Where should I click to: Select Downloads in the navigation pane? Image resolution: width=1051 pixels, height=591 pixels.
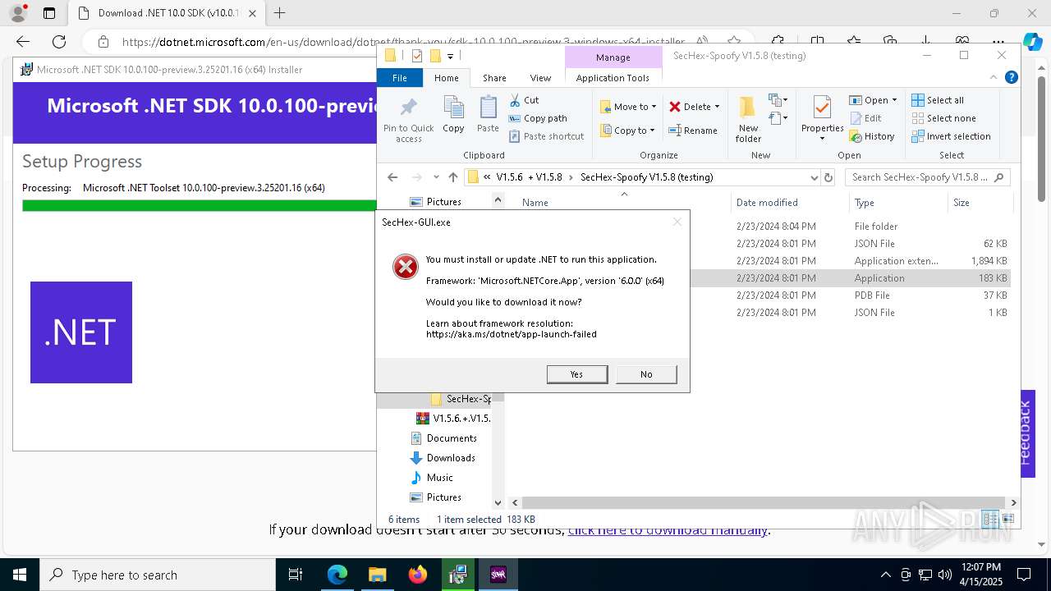pyautogui.click(x=450, y=458)
